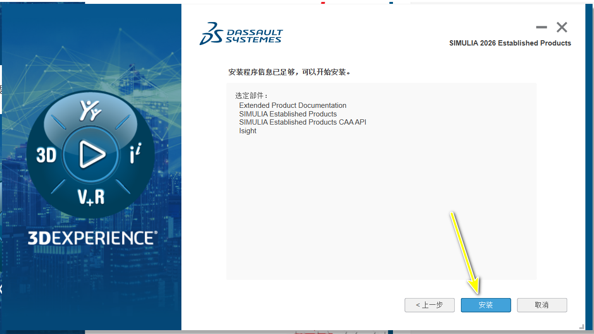This screenshot has height=334, width=594.
Task: Click the window resize grip corner
Action: 582,327
